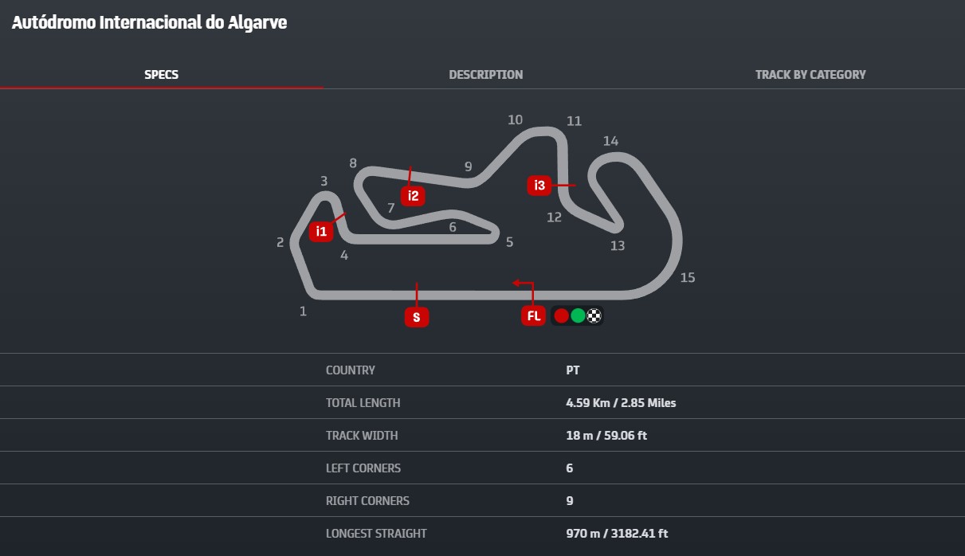Click the i1 intermediate marker icon
This screenshot has height=556, width=965.
pos(321,232)
